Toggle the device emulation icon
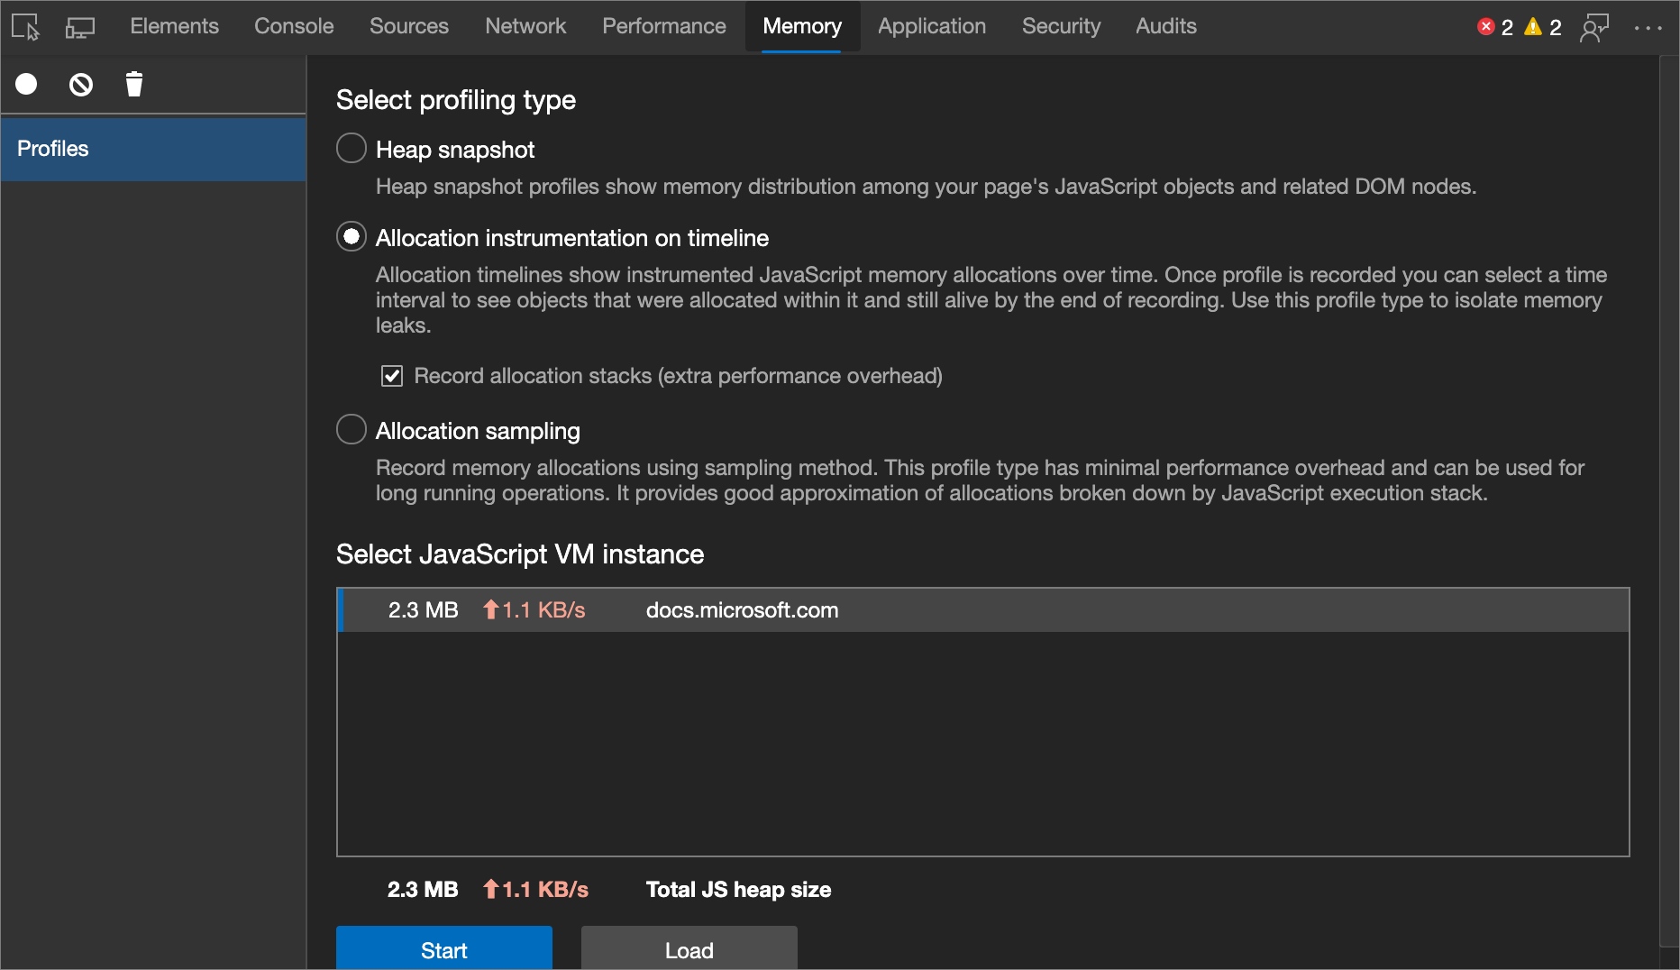 [79, 26]
